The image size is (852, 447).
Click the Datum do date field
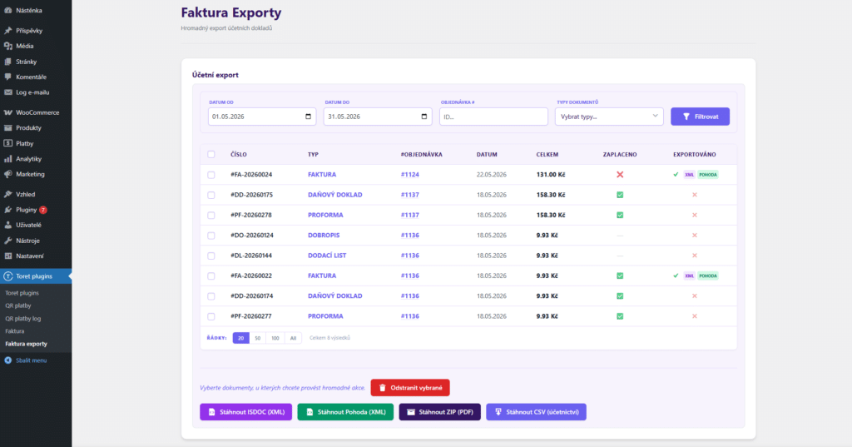378,117
